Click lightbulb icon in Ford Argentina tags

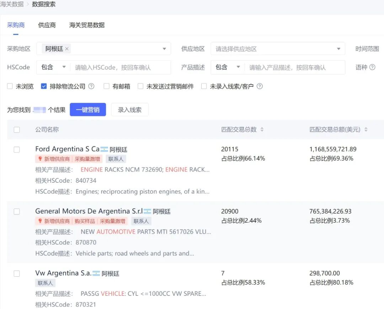(x=40, y=159)
